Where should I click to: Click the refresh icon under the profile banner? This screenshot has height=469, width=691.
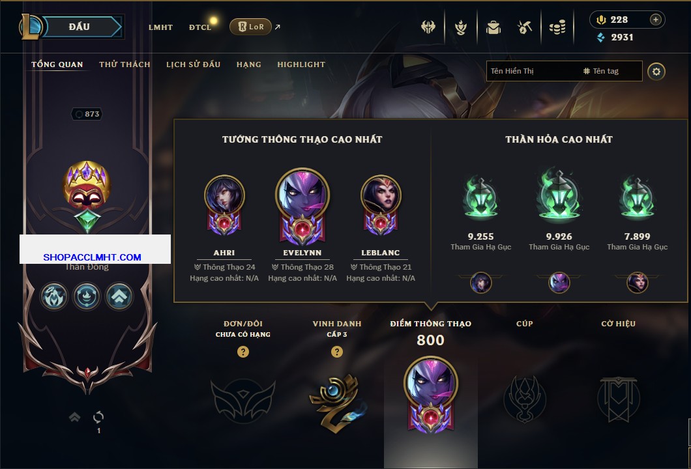coord(98,417)
